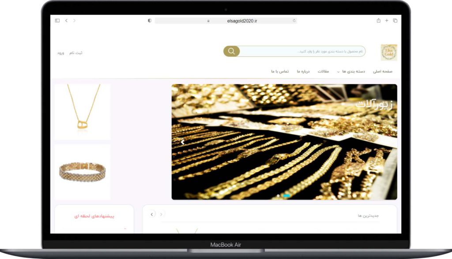Click the Elsa Gold logo
This screenshot has height=259, width=452.
tap(389, 52)
